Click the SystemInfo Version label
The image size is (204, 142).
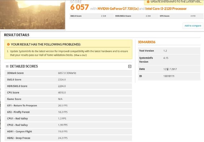click(146, 60)
